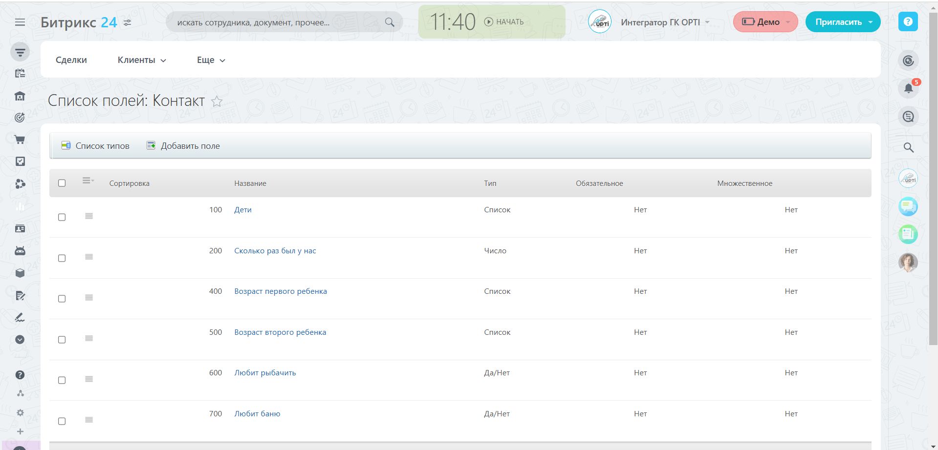Screen dimensions: 938x450
Task: Click the notifications bell icon
Action: (x=908, y=88)
